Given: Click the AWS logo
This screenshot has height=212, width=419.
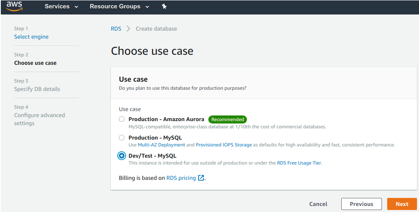Looking at the screenshot, I should [15, 6].
